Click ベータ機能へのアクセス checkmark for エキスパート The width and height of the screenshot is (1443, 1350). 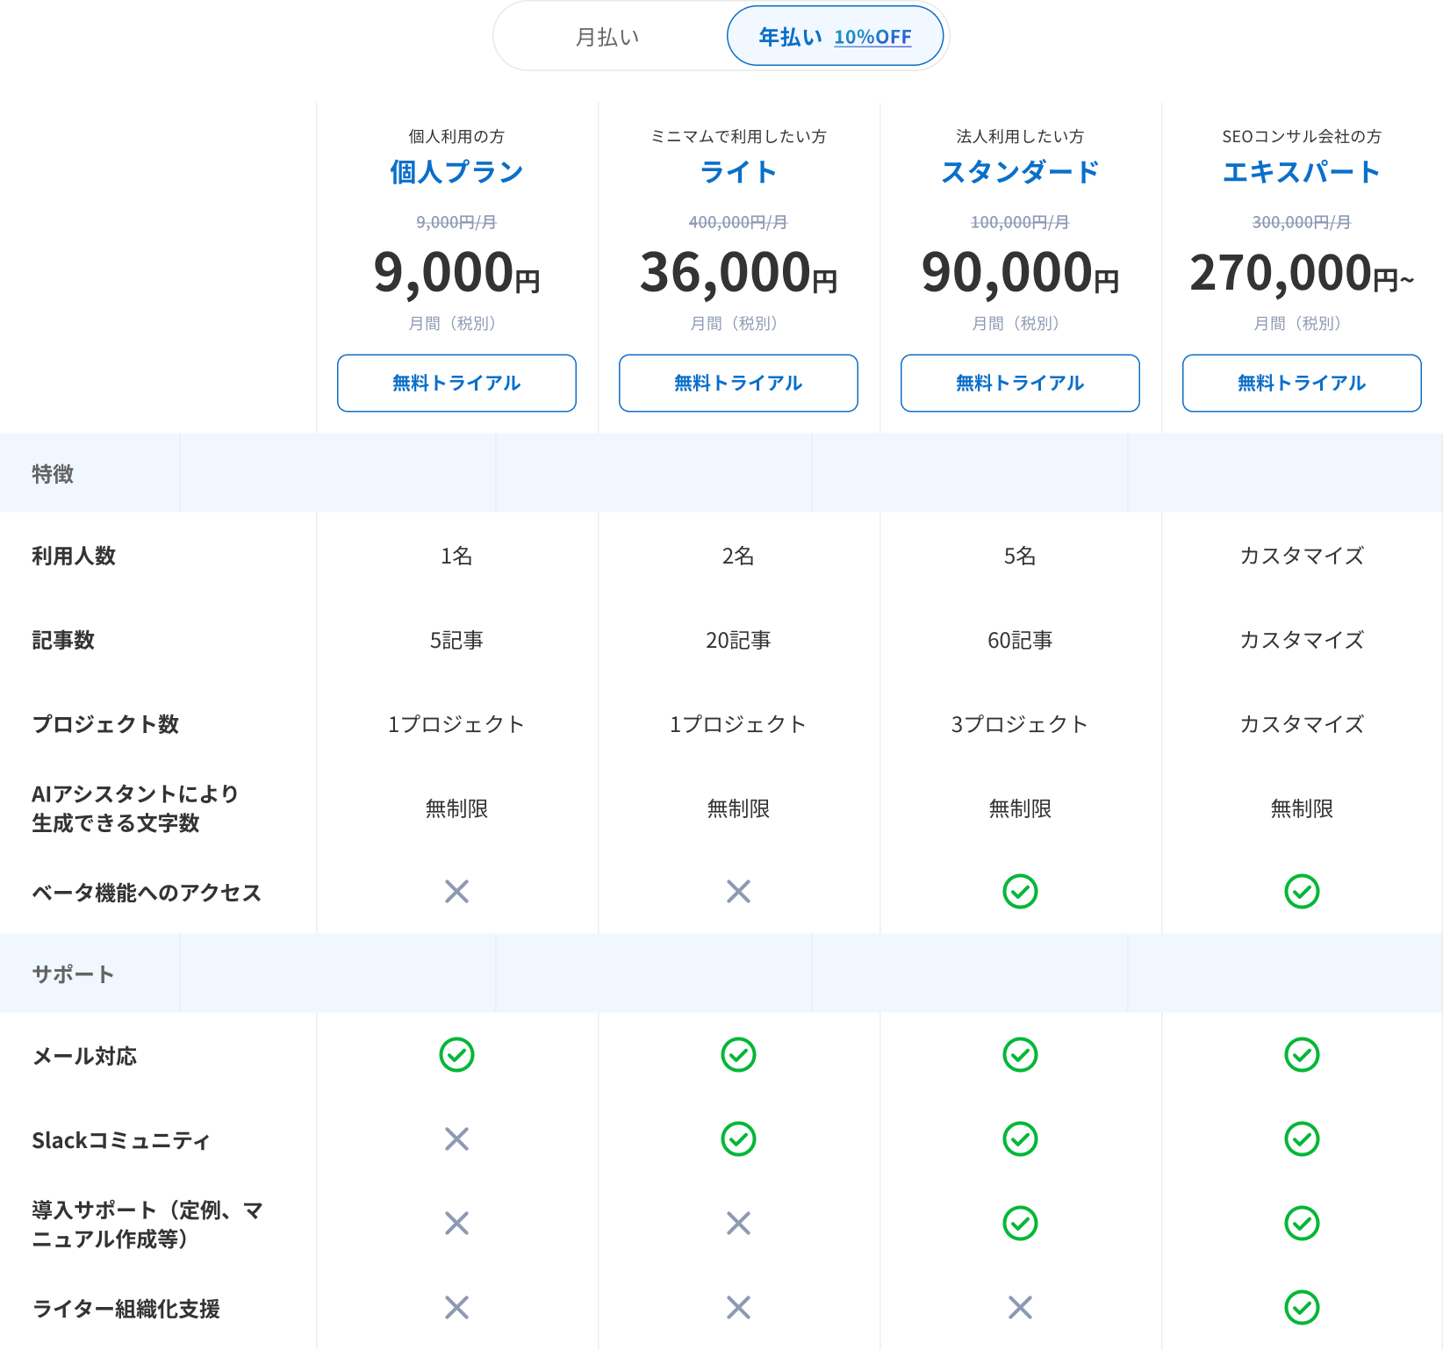click(x=1302, y=892)
